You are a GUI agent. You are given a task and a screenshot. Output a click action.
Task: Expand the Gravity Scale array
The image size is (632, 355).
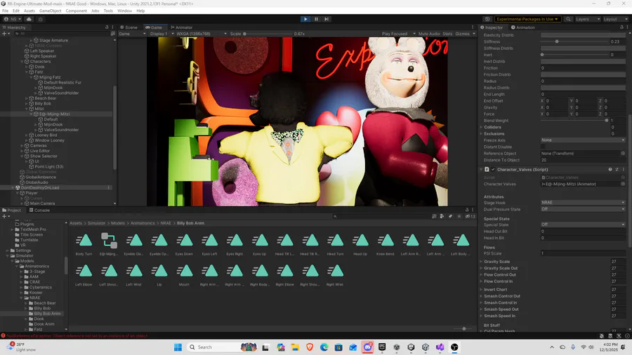pyautogui.click(x=481, y=262)
